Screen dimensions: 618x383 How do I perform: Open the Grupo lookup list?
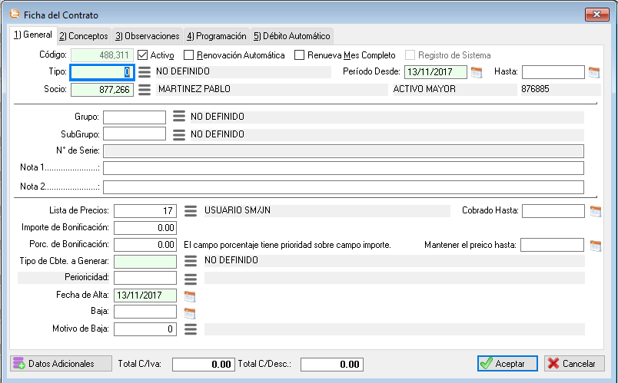(x=179, y=117)
